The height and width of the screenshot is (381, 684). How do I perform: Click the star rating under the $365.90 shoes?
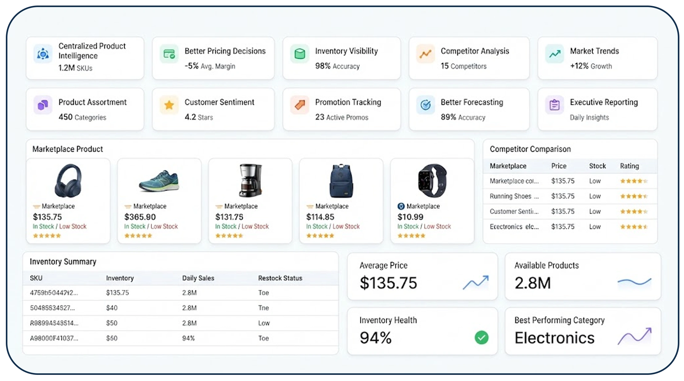pyautogui.click(x=138, y=236)
